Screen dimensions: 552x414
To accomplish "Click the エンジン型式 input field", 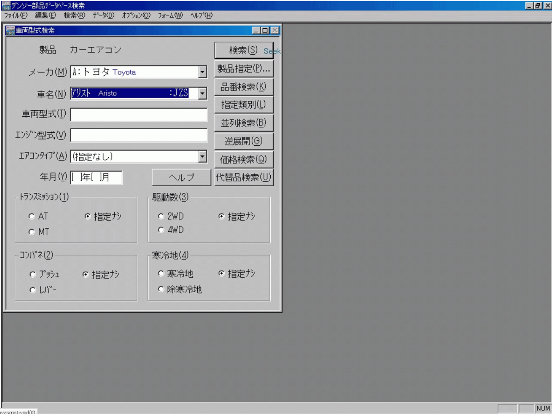I will (139, 135).
